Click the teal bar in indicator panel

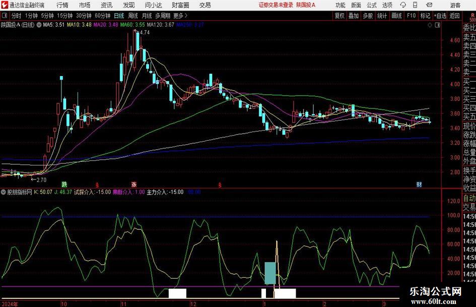tap(270, 273)
